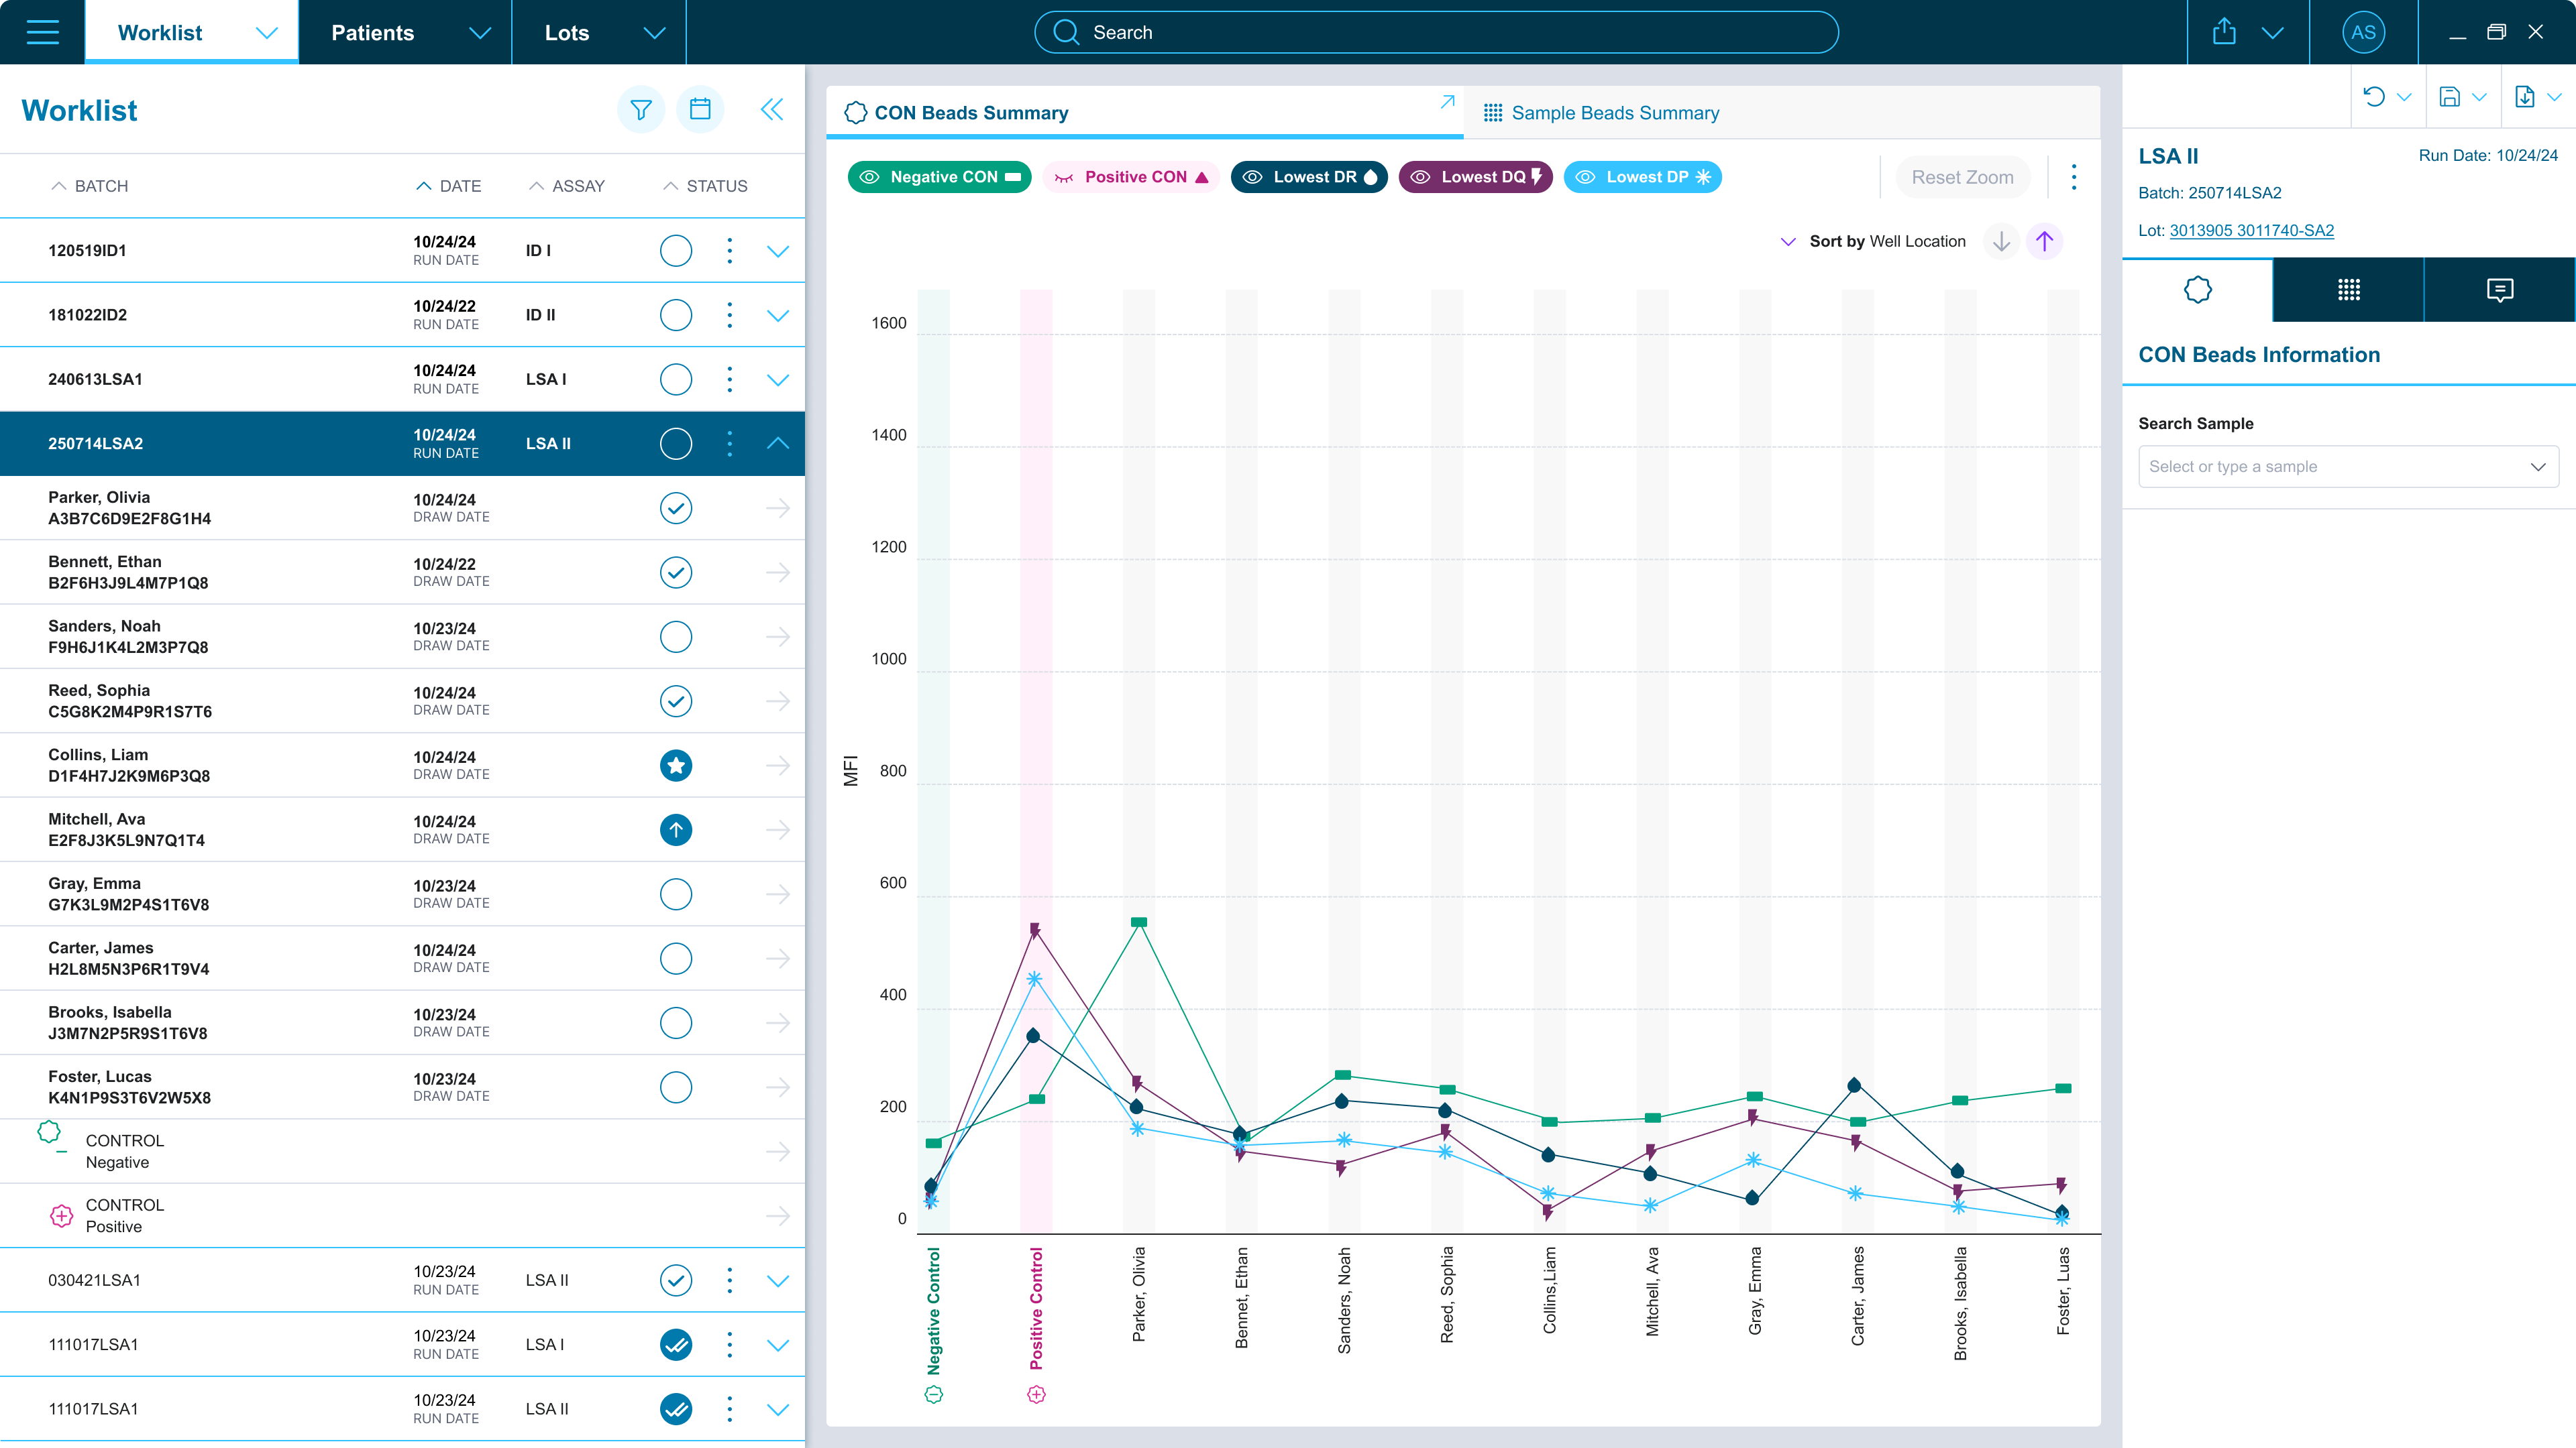Screen dimensions: 2576x1448
Task: Click the share/export icon in top bar
Action: (x=2224, y=32)
